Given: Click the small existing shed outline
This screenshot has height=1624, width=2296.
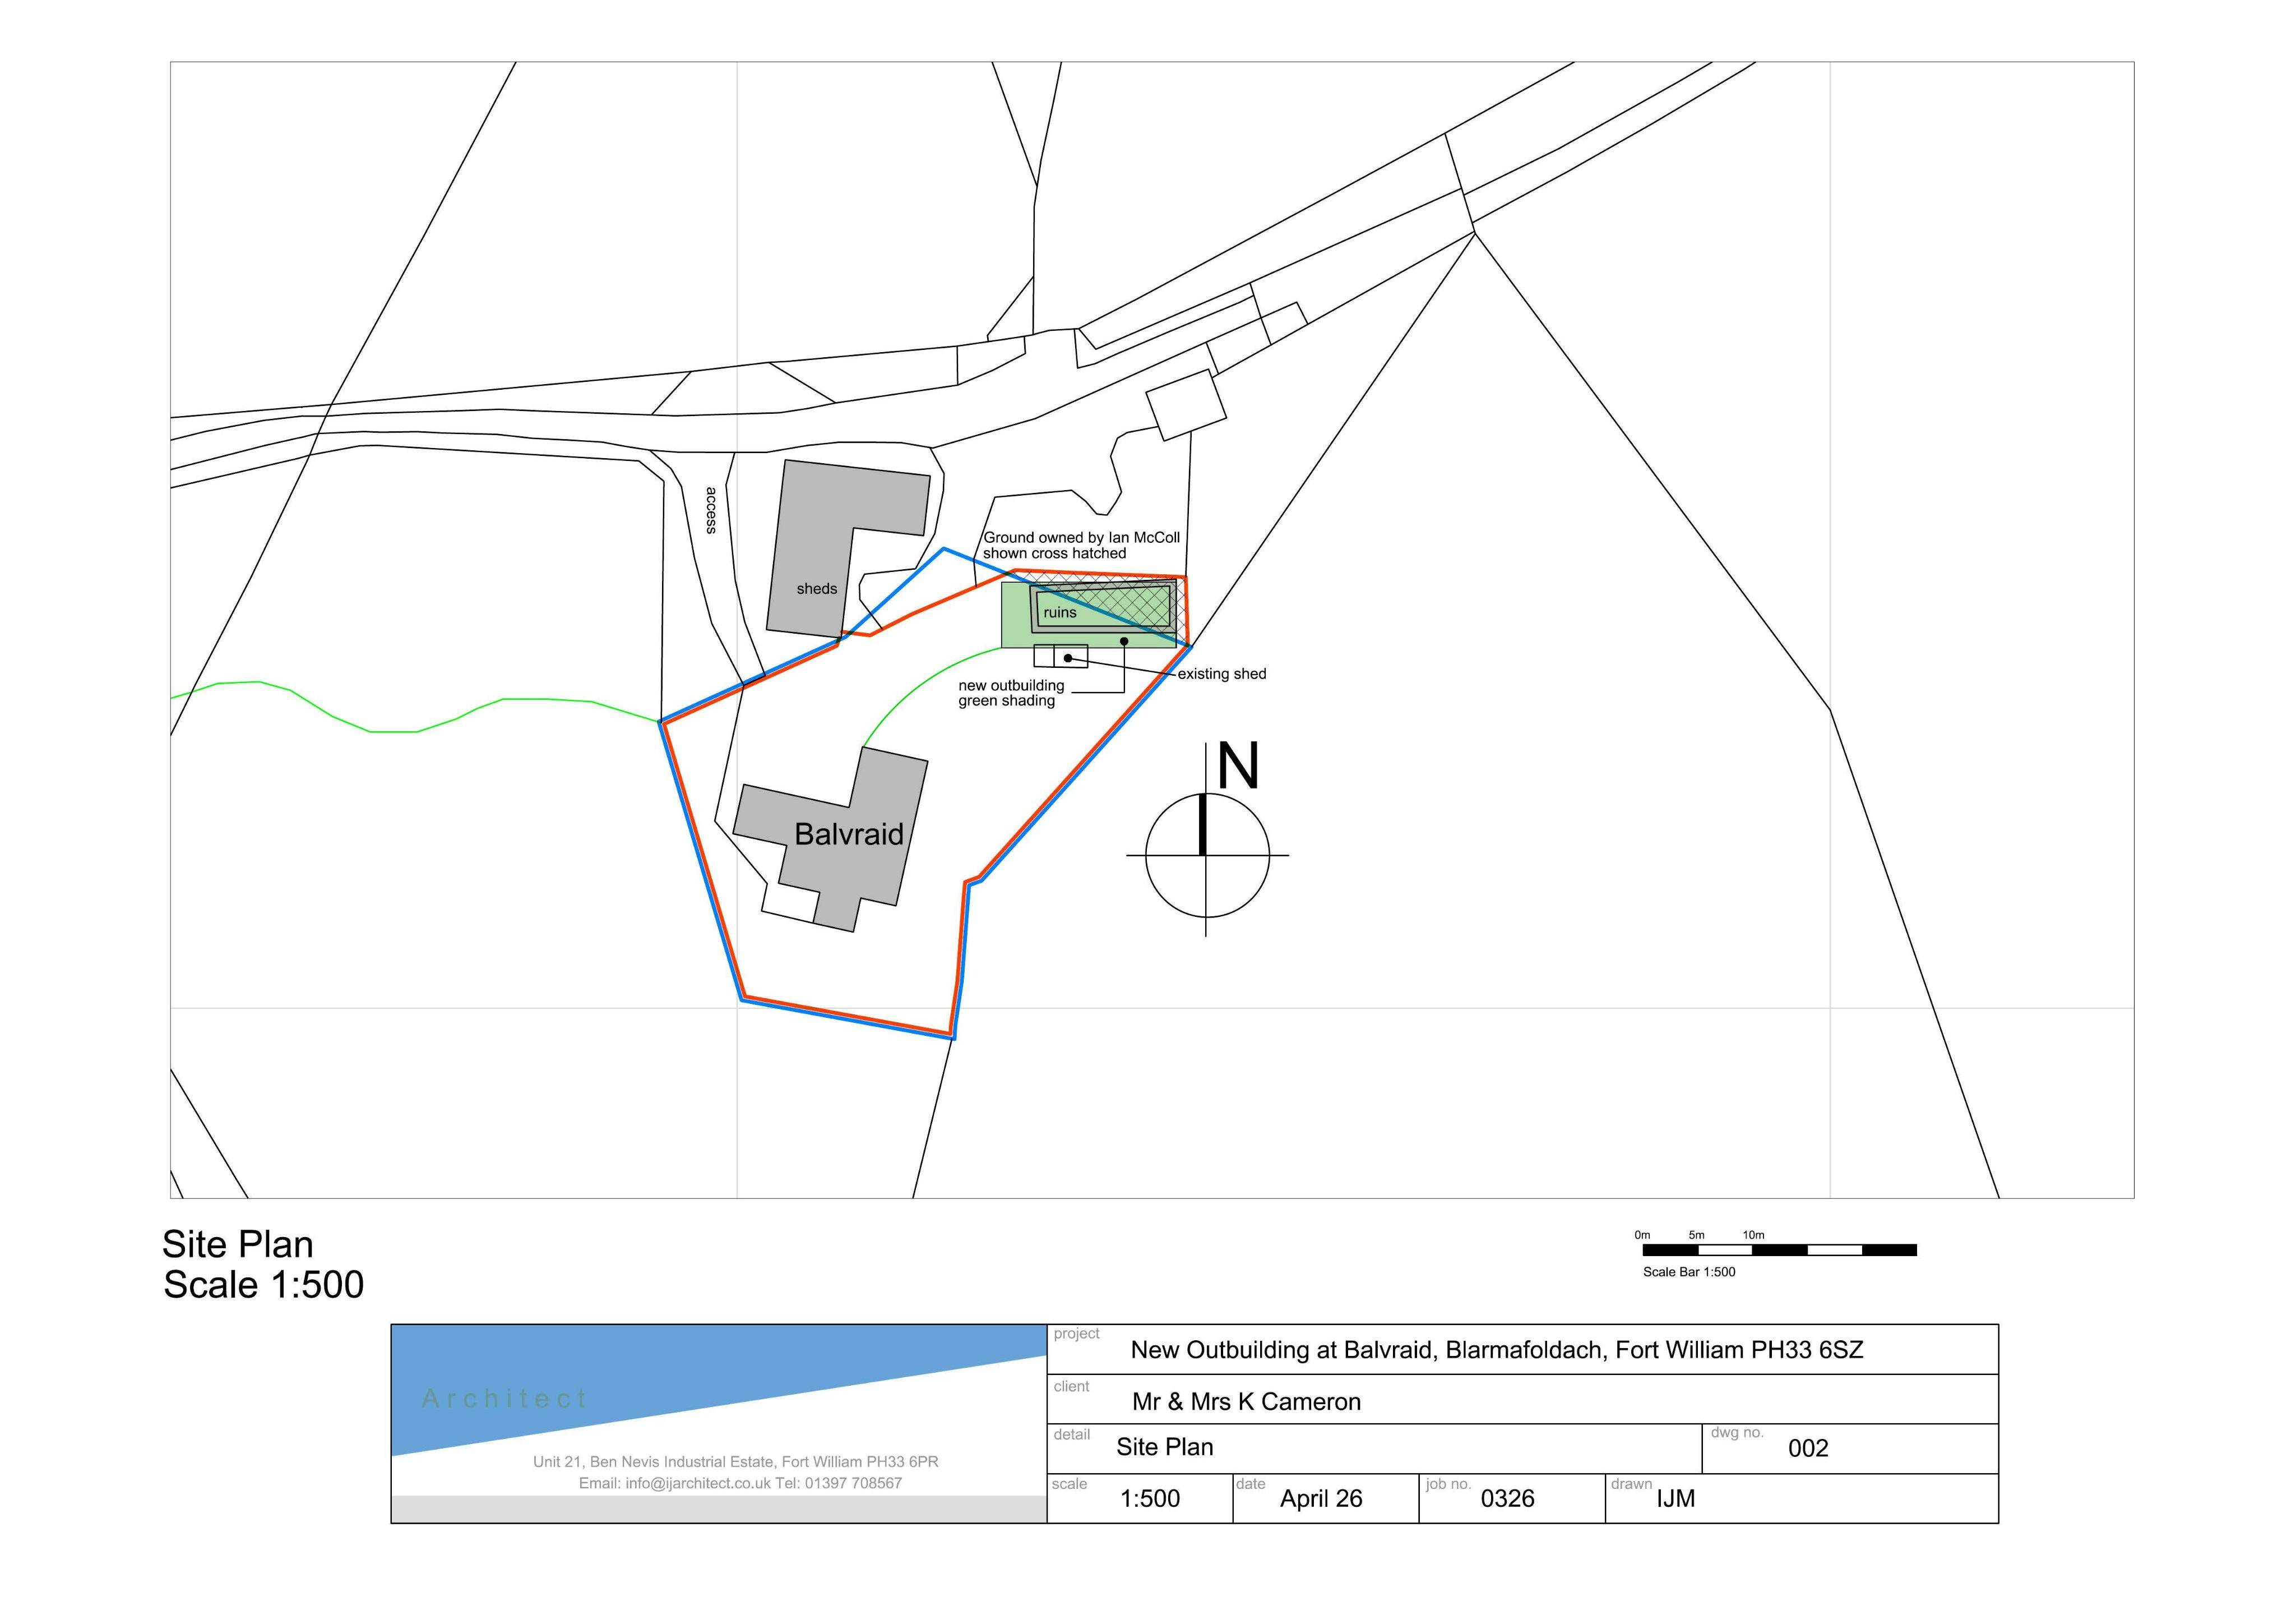Looking at the screenshot, I should pyautogui.click(x=1061, y=657).
